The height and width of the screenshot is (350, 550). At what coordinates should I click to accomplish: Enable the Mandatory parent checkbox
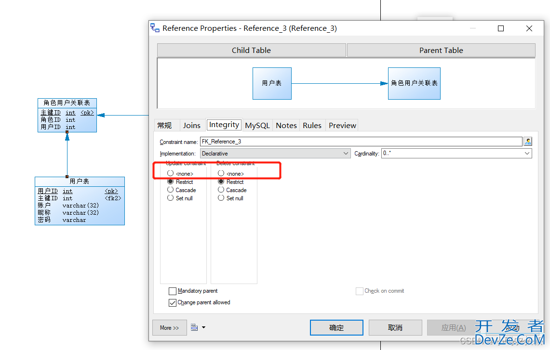click(x=173, y=291)
